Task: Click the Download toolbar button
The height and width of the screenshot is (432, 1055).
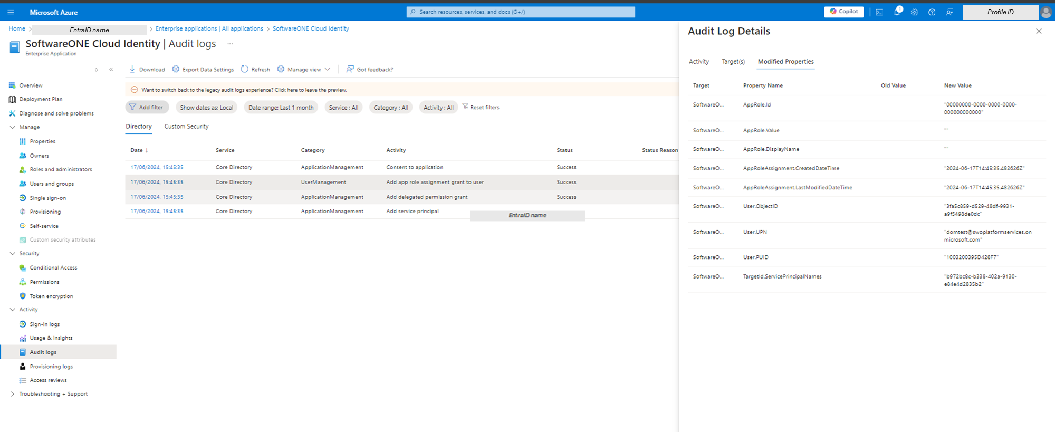Action: click(x=147, y=69)
